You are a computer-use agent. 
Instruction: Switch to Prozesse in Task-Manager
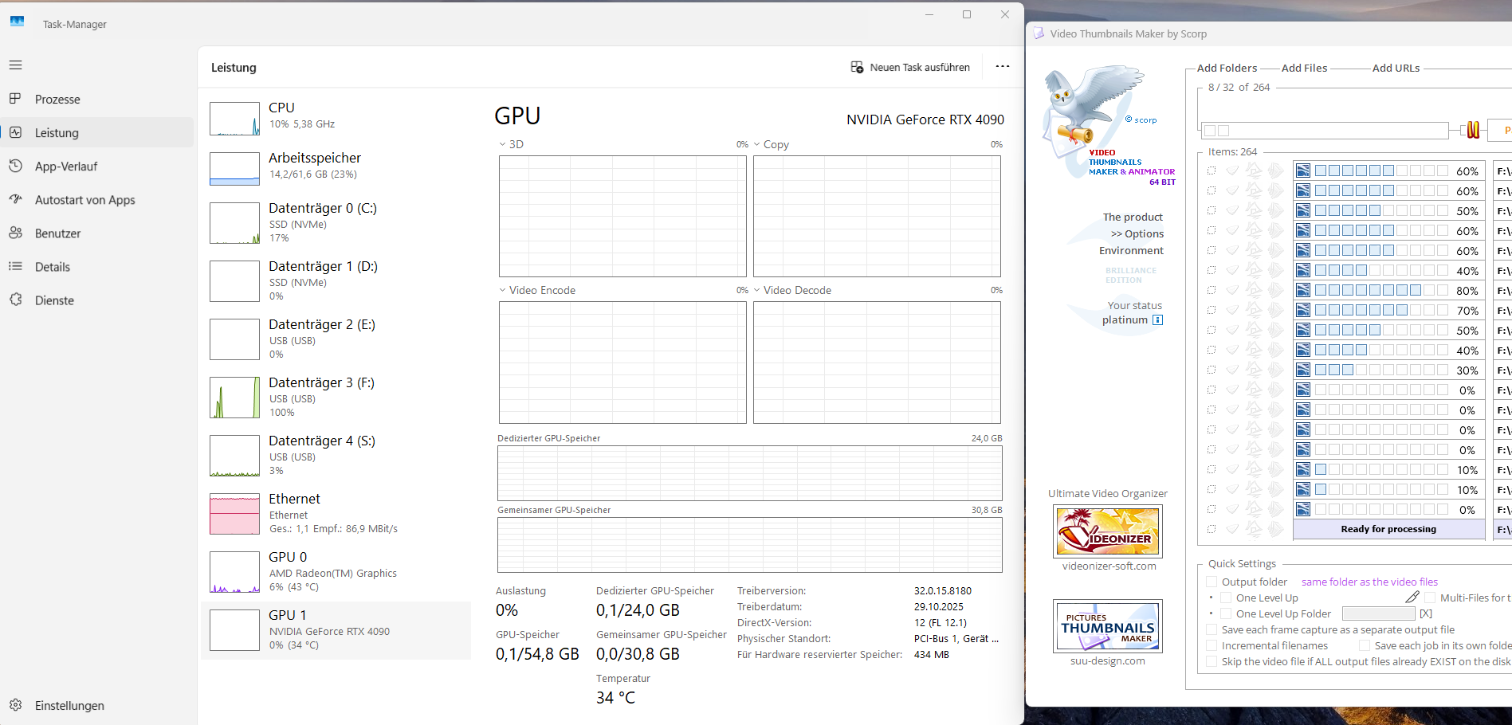(x=58, y=99)
